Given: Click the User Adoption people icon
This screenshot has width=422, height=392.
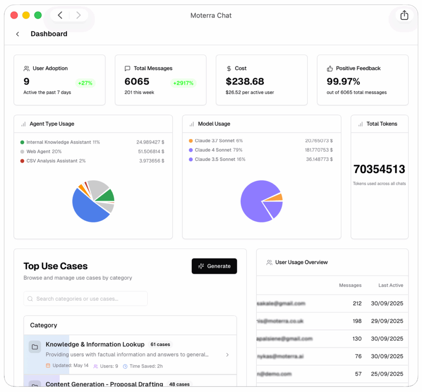Looking at the screenshot, I should [26, 68].
